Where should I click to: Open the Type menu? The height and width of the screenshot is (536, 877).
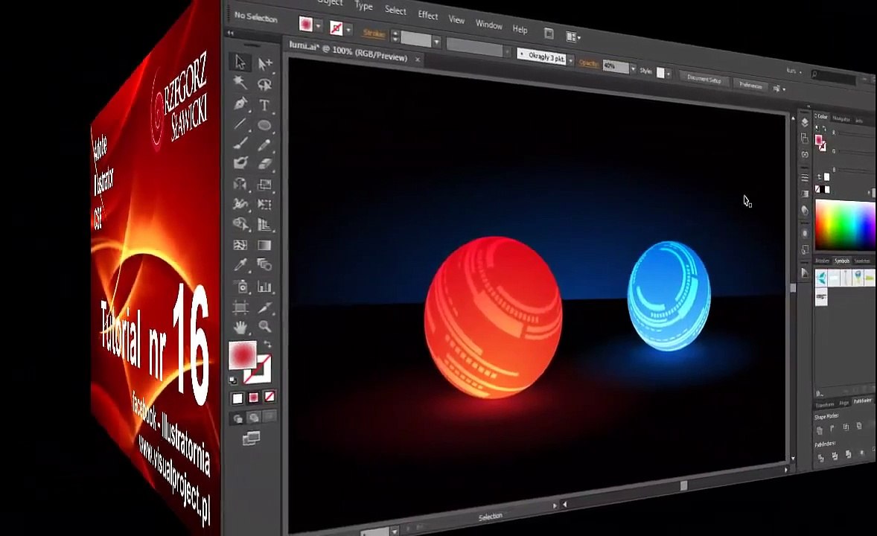363,6
